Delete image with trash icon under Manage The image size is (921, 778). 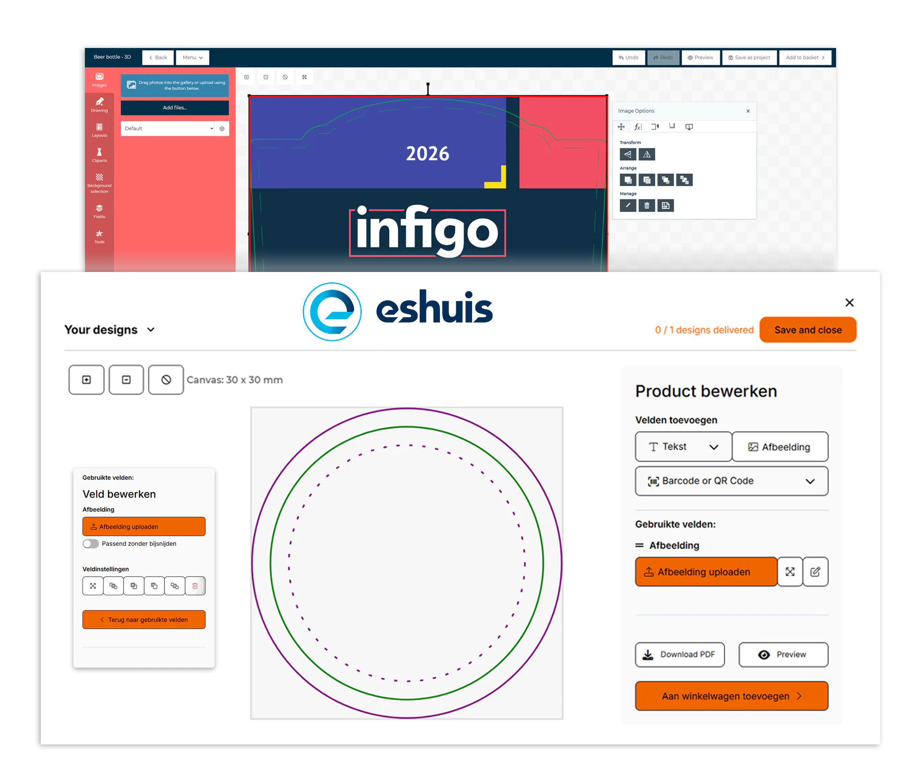point(647,205)
